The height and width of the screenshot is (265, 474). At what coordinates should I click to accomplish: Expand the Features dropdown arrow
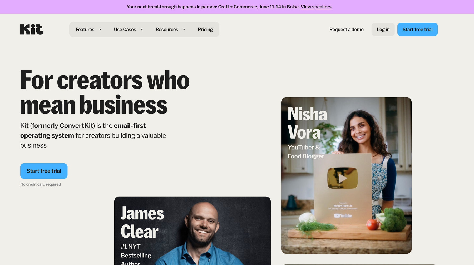pyautogui.click(x=100, y=30)
